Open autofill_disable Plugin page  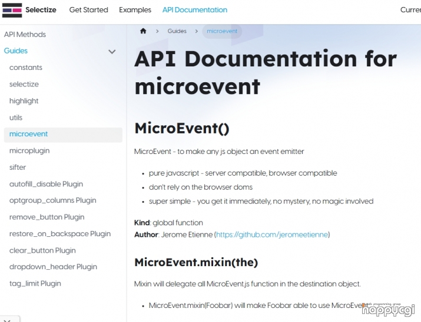coord(46,184)
